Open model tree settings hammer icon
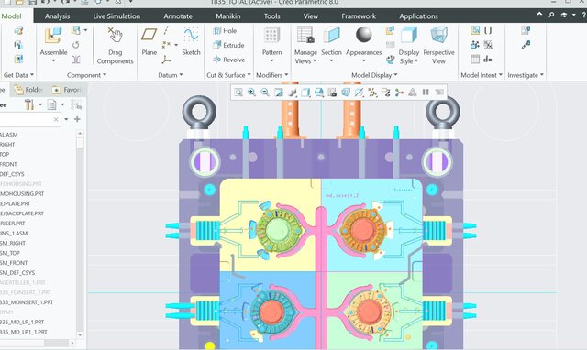Screen dimensions: 587x350 29,105
